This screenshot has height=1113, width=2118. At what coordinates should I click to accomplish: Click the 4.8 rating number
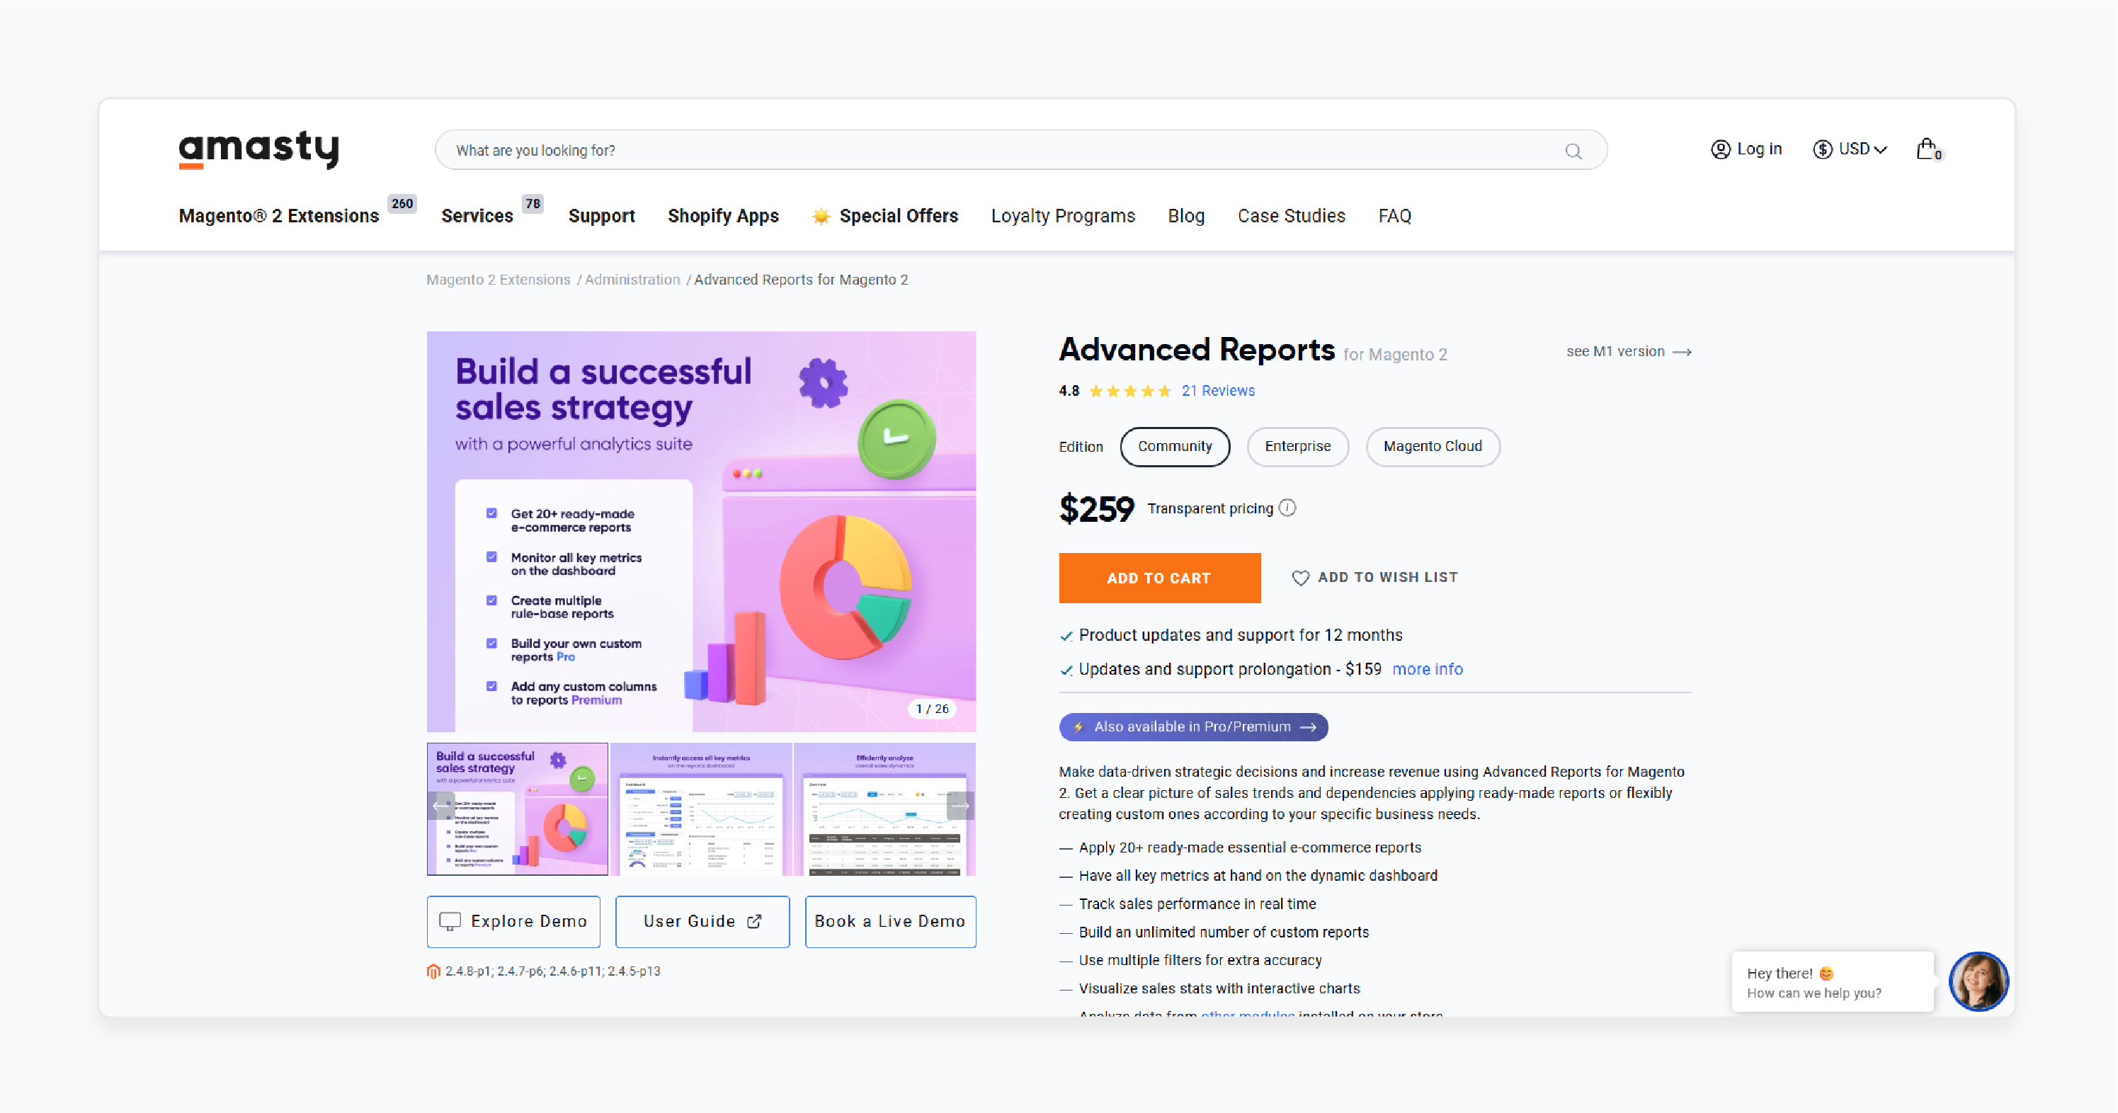tap(1069, 392)
